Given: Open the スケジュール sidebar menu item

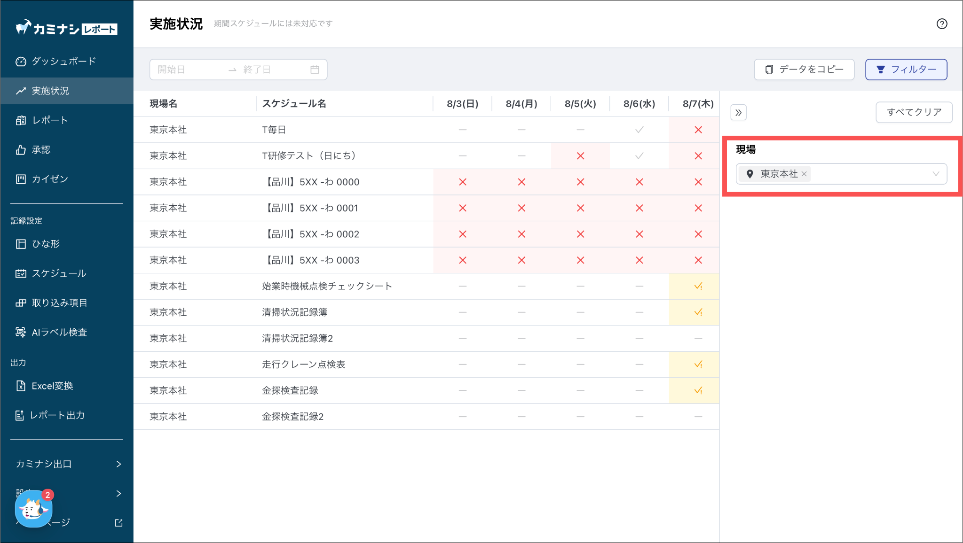Looking at the screenshot, I should click(59, 273).
